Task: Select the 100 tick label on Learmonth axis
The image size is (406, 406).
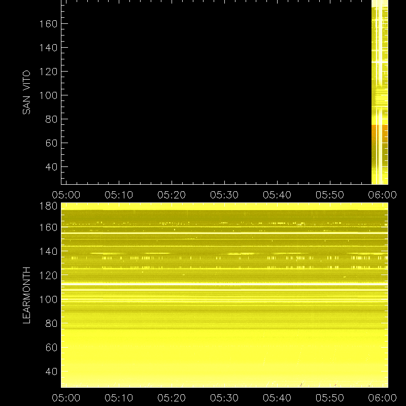Action: pos(48,299)
